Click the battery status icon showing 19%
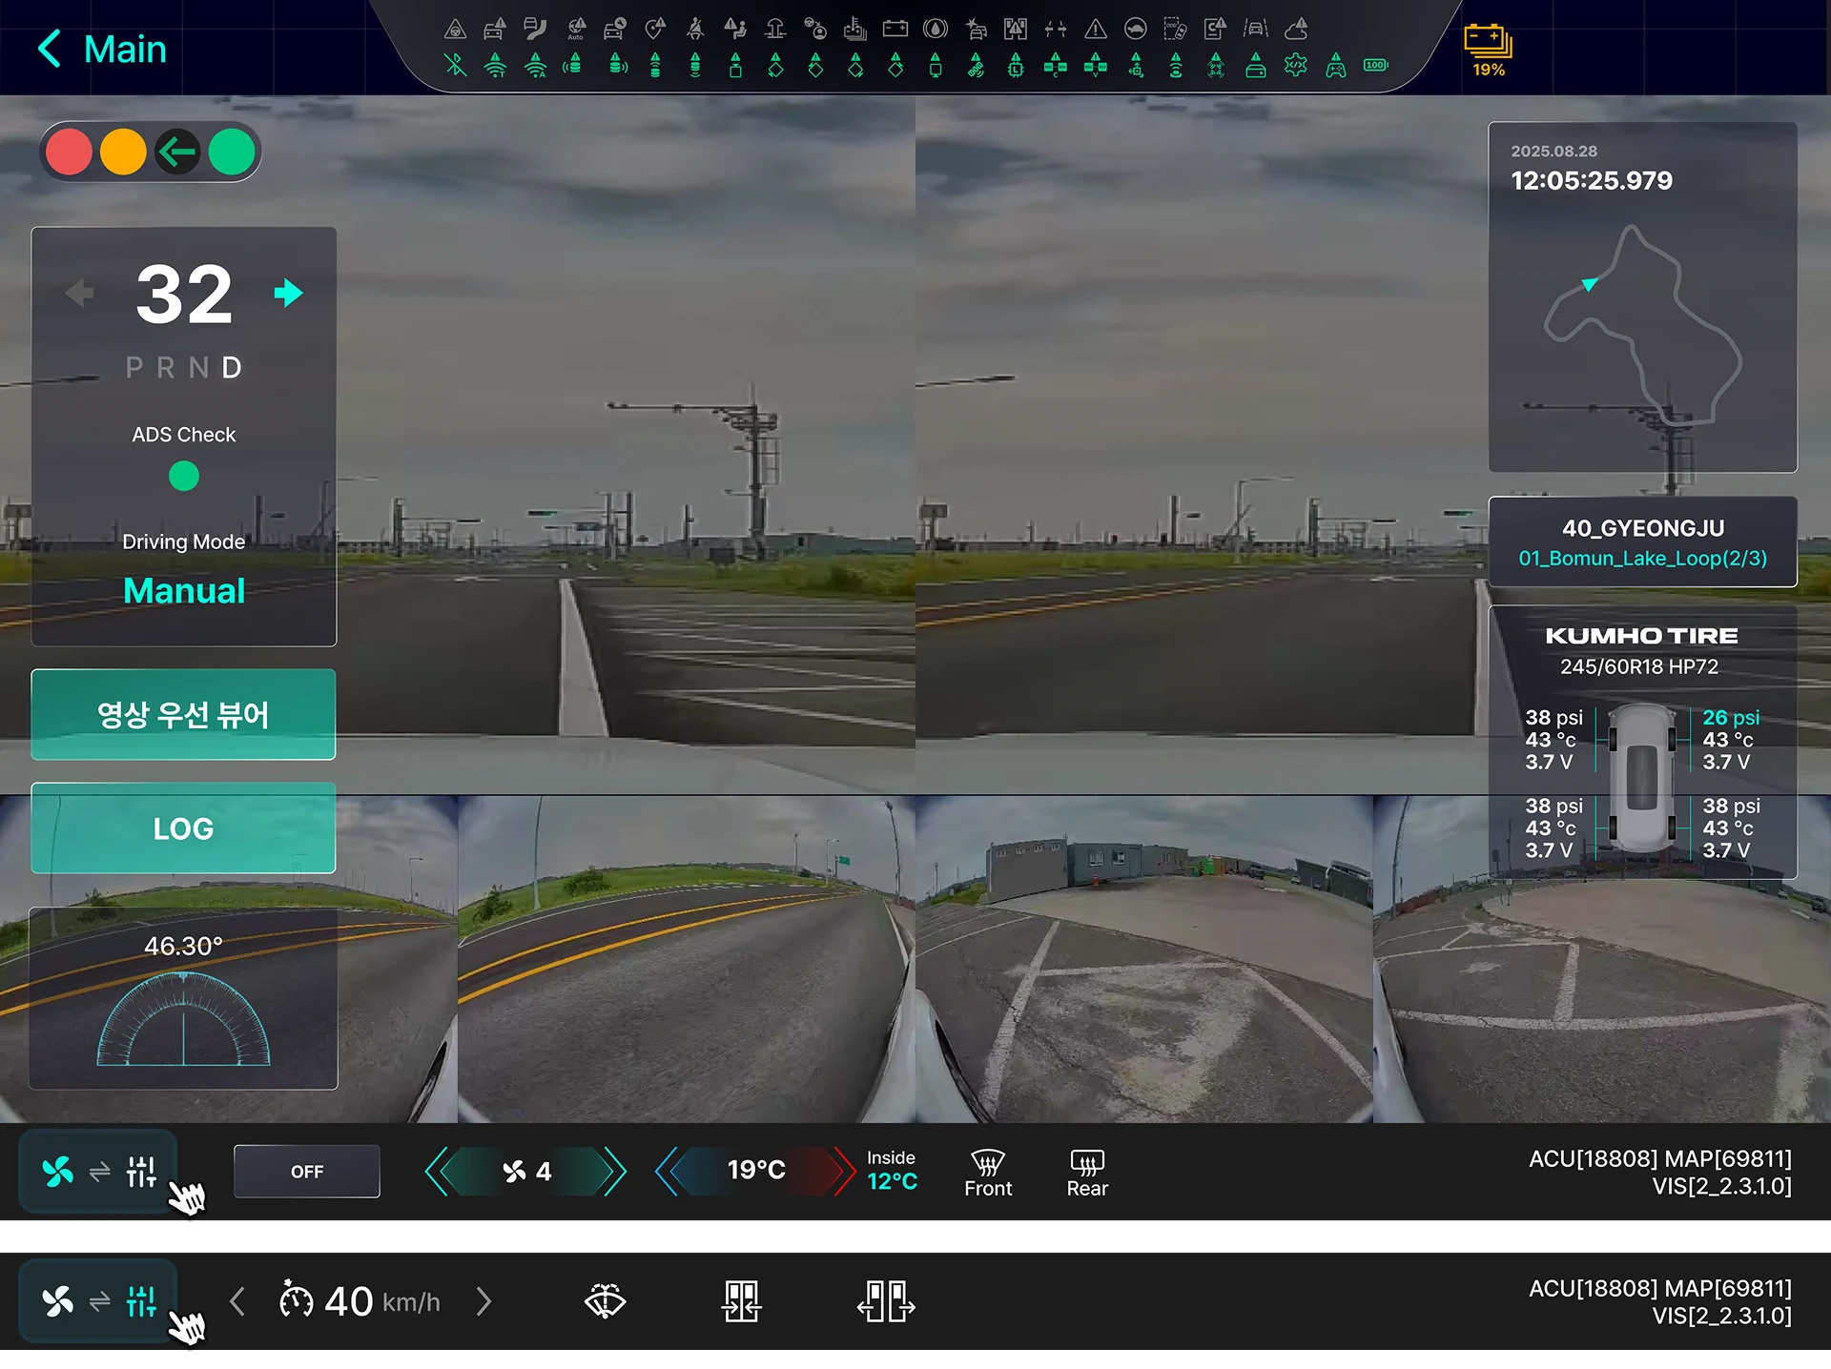Image resolution: width=1831 pixels, height=1369 pixels. click(x=1488, y=51)
